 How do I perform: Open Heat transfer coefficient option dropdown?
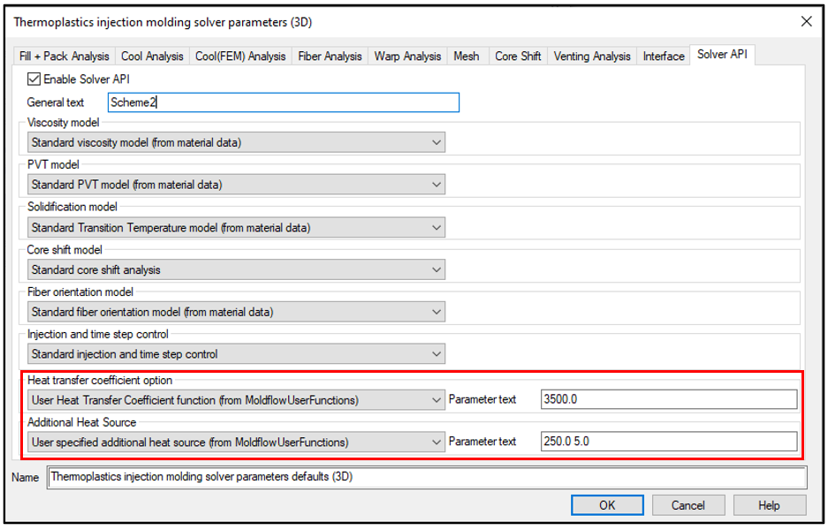pos(436,400)
